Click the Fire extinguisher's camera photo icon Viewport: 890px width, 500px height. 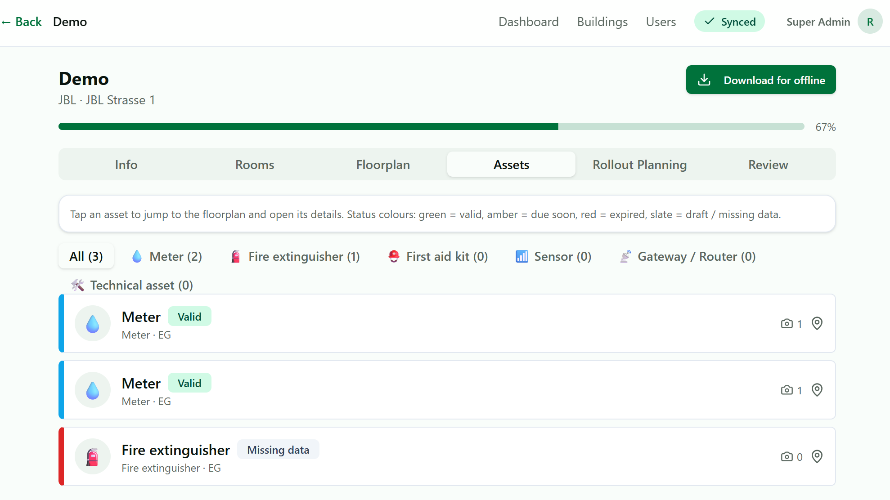(x=787, y=456)
